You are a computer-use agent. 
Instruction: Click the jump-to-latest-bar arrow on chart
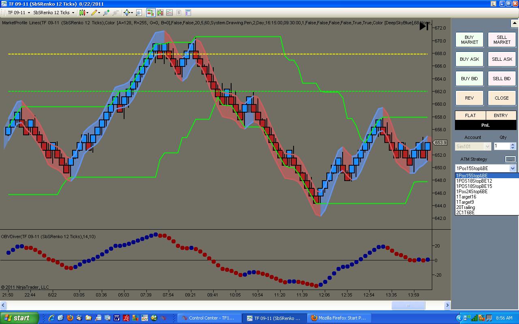[424, 26]
